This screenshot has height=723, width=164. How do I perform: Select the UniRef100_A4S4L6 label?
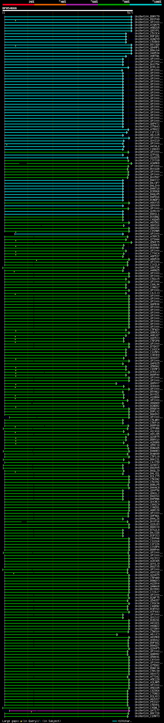[x=147, y=146]
